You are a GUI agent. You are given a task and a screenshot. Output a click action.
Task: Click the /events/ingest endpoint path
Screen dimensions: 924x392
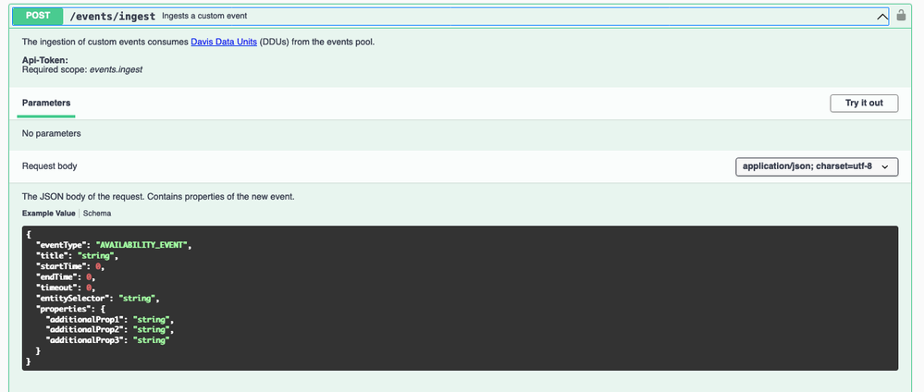click(112, 16)
